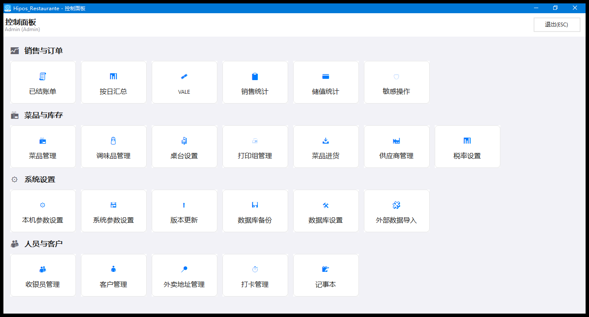Open the 打卡管理 stopwatch icon tile
Image resolution: width=589 pixels, height=317 pixels.
click(255, 275)
